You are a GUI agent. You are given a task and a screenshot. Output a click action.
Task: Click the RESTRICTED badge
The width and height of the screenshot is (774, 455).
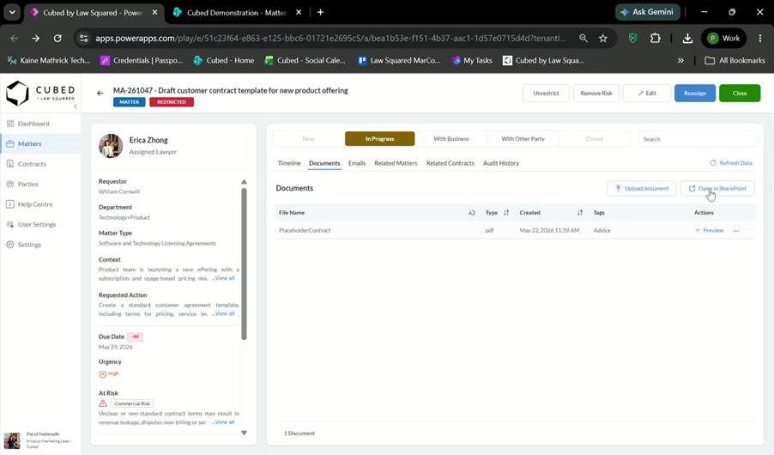pyautogui.click(x=172, y=102)
